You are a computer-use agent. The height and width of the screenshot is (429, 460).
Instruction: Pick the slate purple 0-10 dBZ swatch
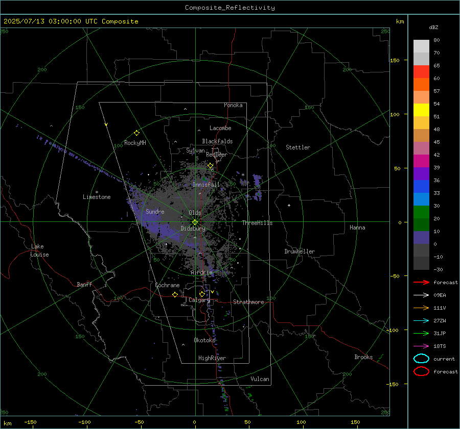421,238
